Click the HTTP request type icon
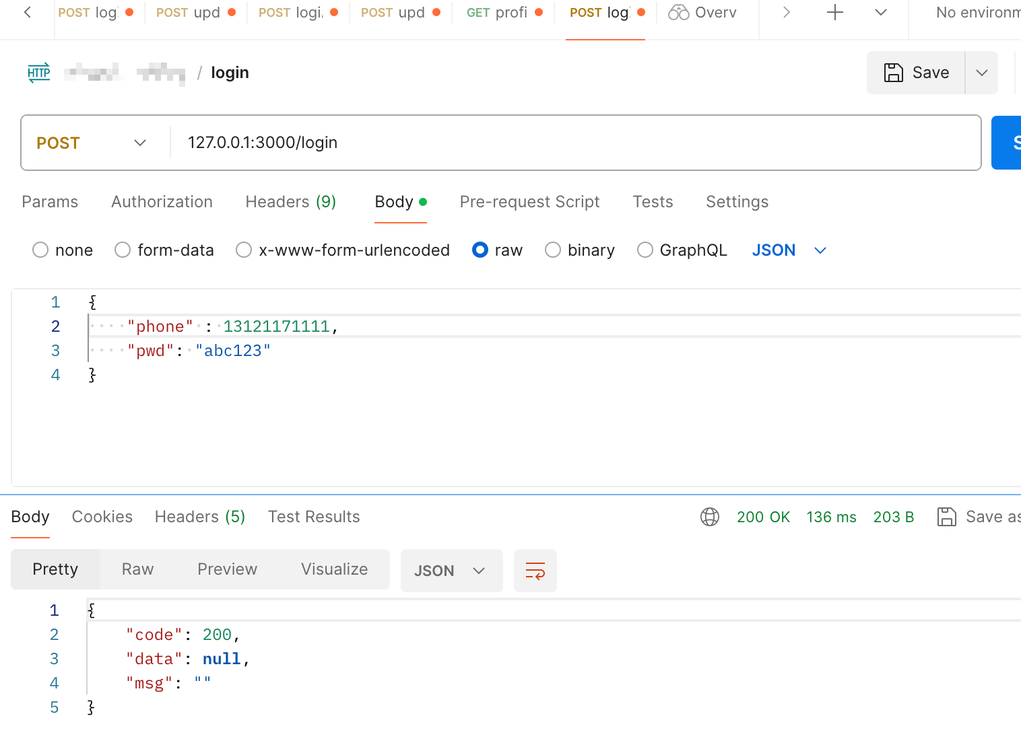Screen dimensions: 1021x751 (x=39, y=73)
